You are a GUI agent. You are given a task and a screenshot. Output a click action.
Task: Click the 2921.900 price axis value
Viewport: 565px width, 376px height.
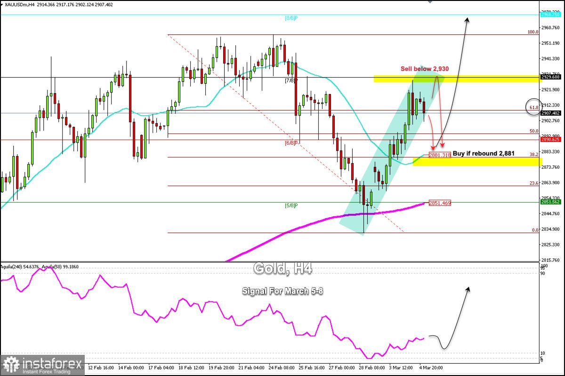pyautogui.click(x=550, y=89)
